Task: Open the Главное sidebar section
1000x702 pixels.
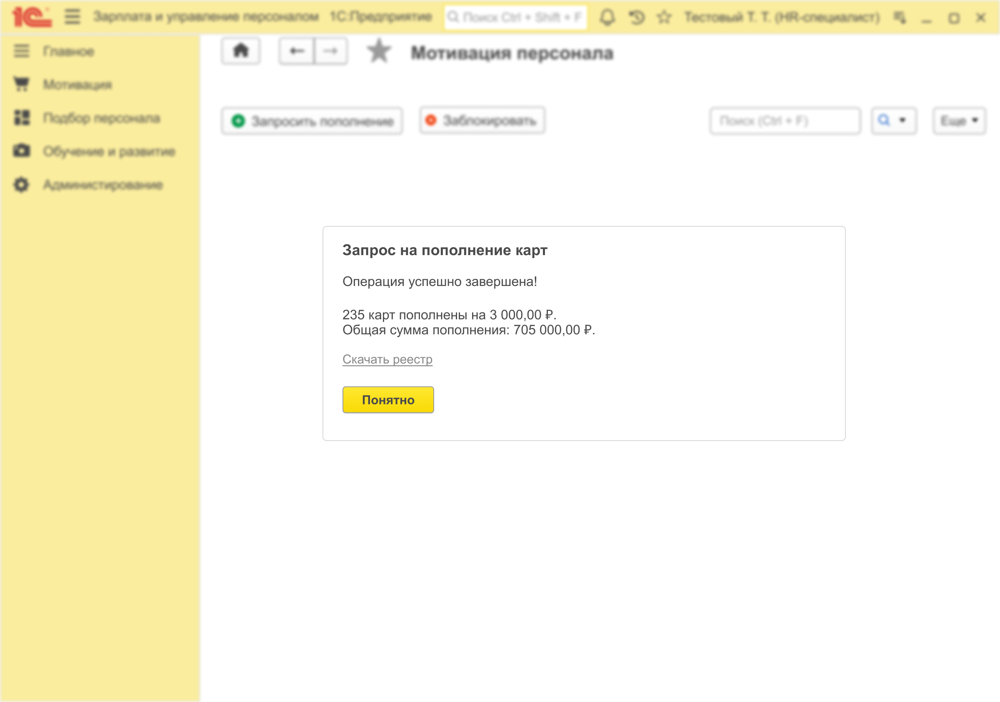Action: 68,51
